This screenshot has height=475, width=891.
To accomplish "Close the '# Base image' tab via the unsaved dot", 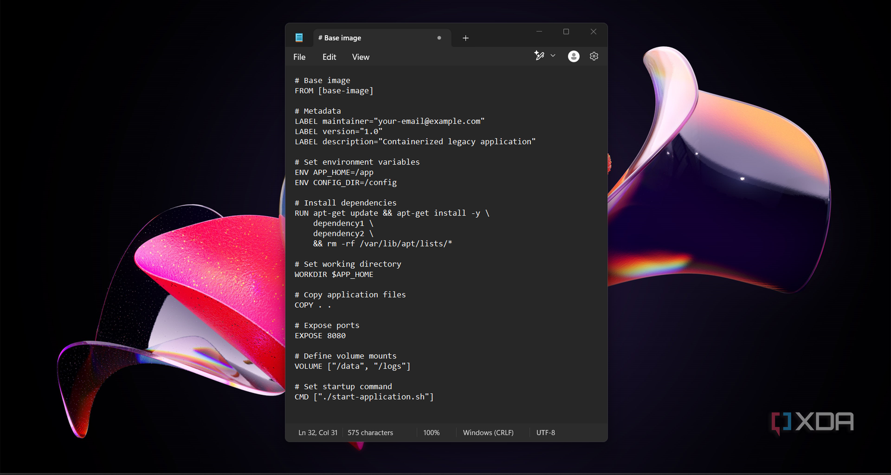I will coord(440,38).
